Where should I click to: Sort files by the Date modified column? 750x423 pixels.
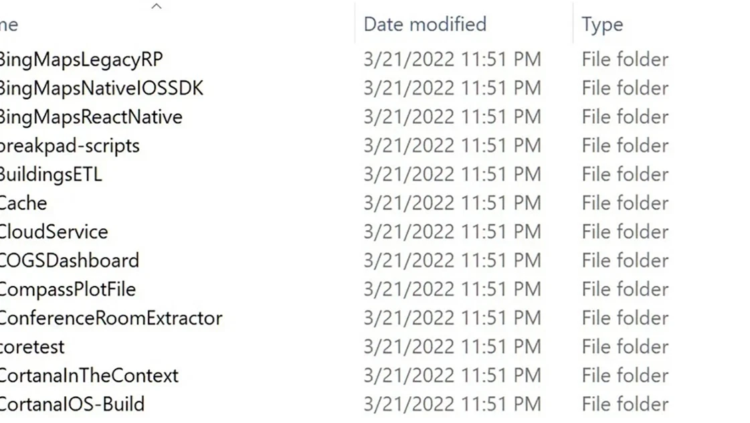pyautogui.click(x=424, y=24)
